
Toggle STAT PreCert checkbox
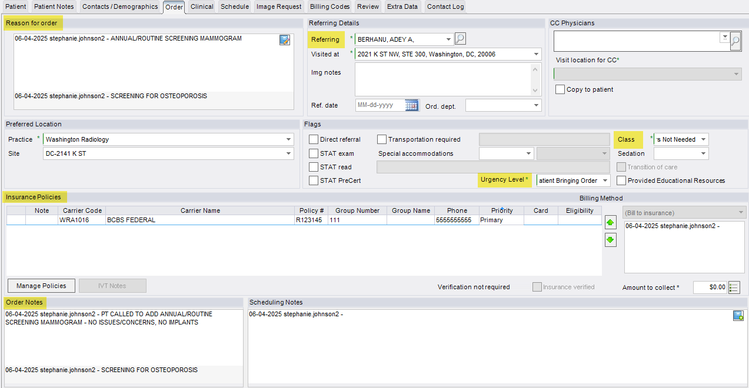[314, 180]
